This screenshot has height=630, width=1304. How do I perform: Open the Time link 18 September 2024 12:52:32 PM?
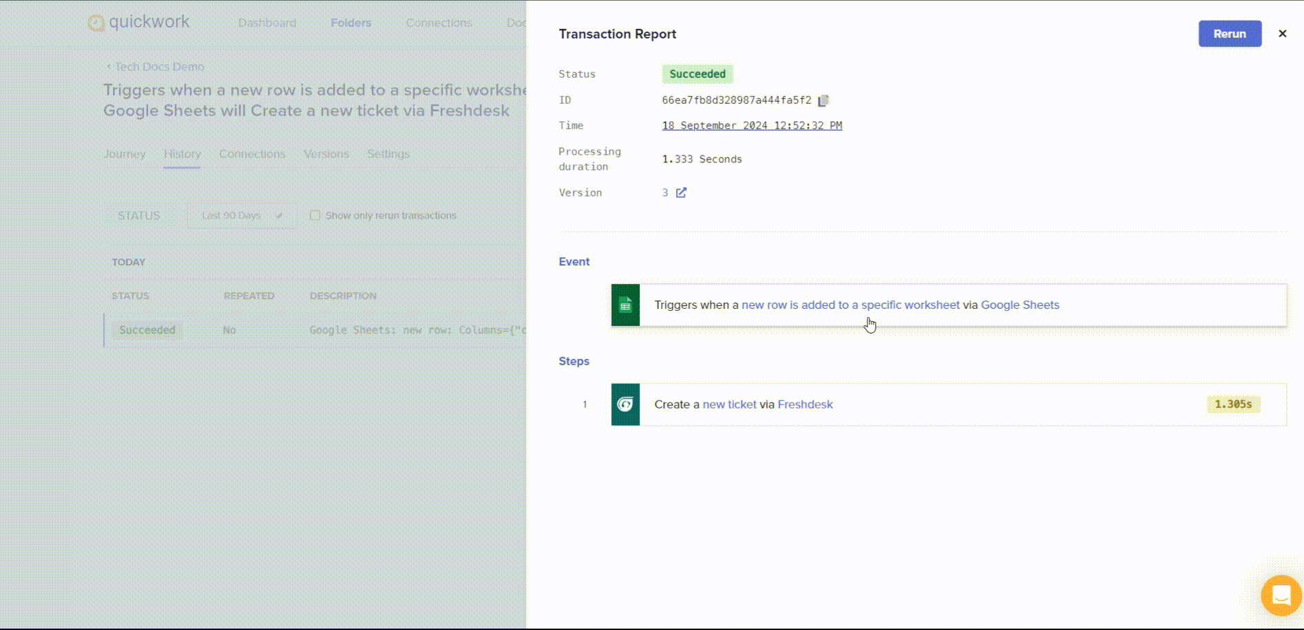point(752,125)
